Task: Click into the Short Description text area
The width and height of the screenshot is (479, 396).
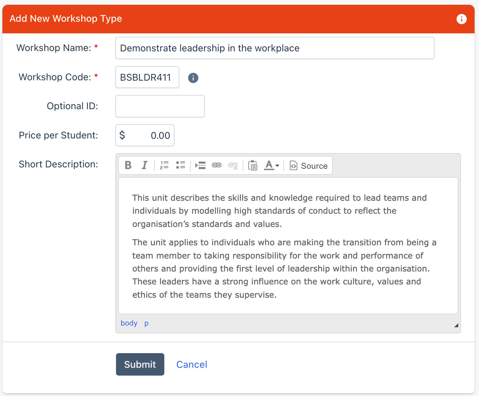Action: pos(288,246)
